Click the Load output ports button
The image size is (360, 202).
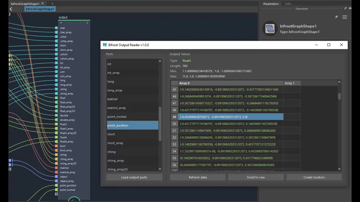(x=134, y=177)
